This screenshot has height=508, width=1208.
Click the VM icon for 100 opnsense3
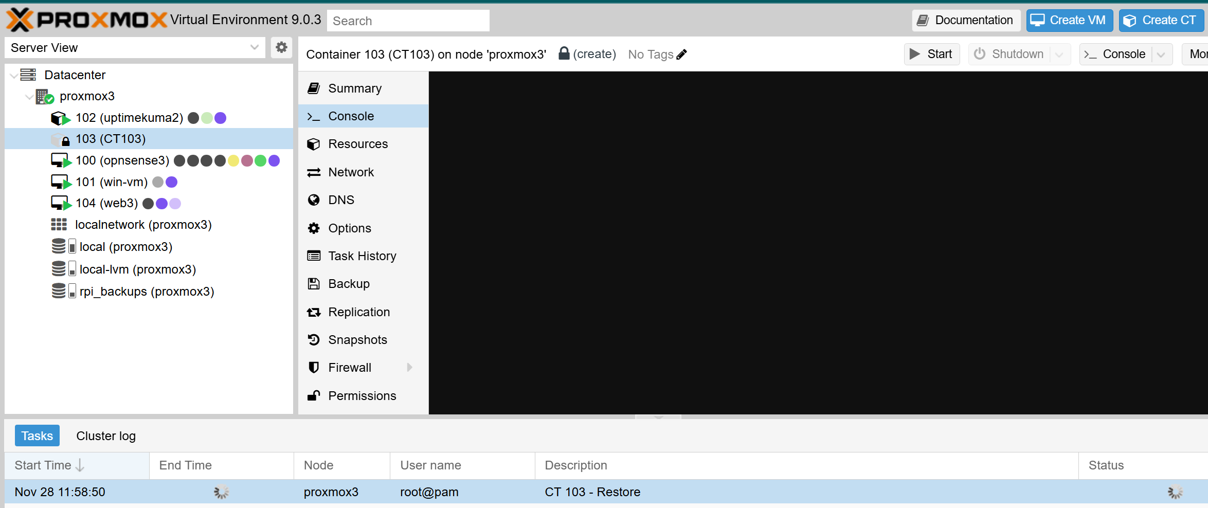tap(60, 161)
